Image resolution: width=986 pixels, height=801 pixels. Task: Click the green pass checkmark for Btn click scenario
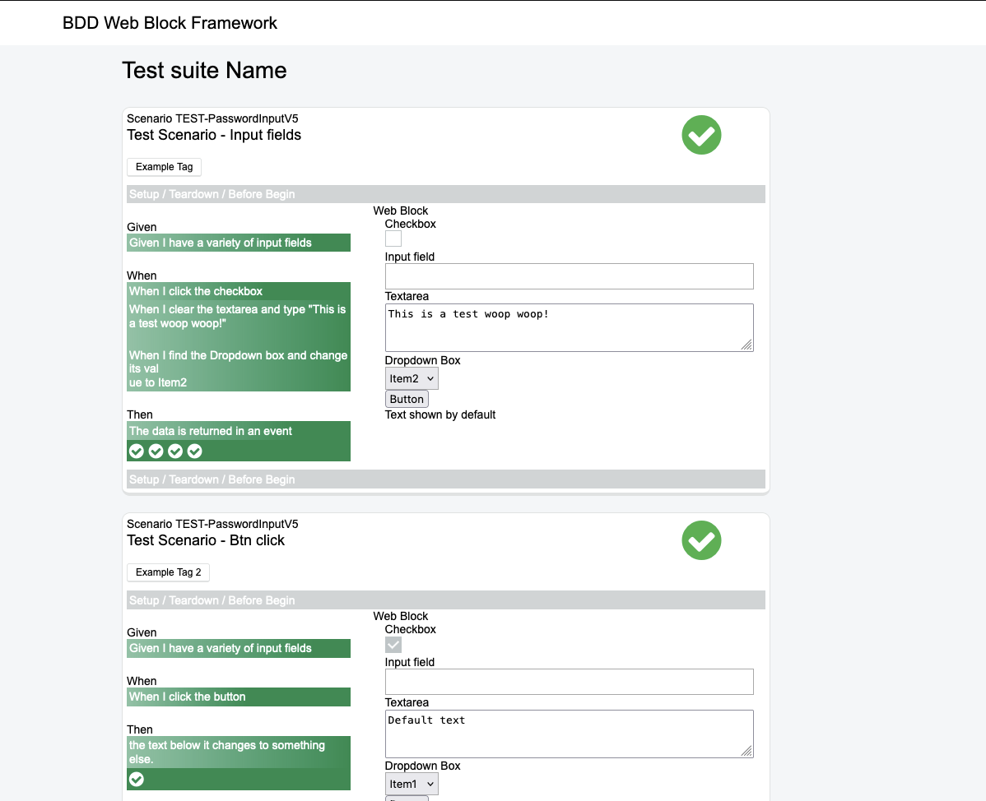click(701, 540)
